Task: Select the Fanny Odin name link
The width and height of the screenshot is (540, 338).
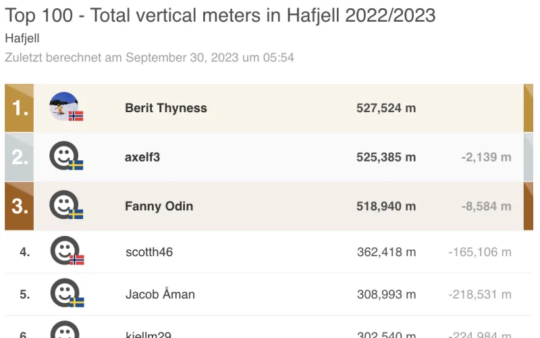Action: 159,206
